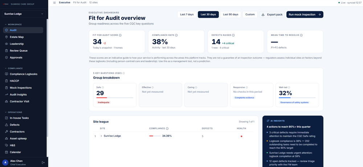Click the In-house Tasks checkbox icon

[x=7, y=118]
